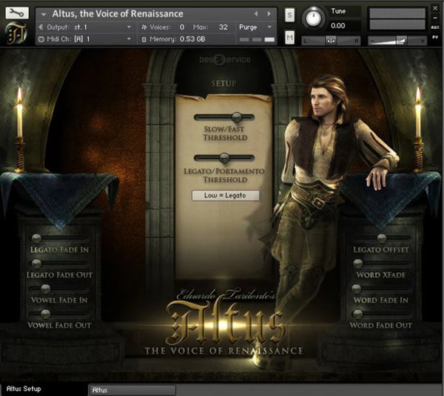Expand the instrument name dropdown arrow

coord(44,13)
